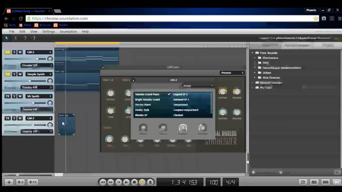Select the Honky Tonk preset
The height and width of the screenshot is (192, 342).
(142, 110)
